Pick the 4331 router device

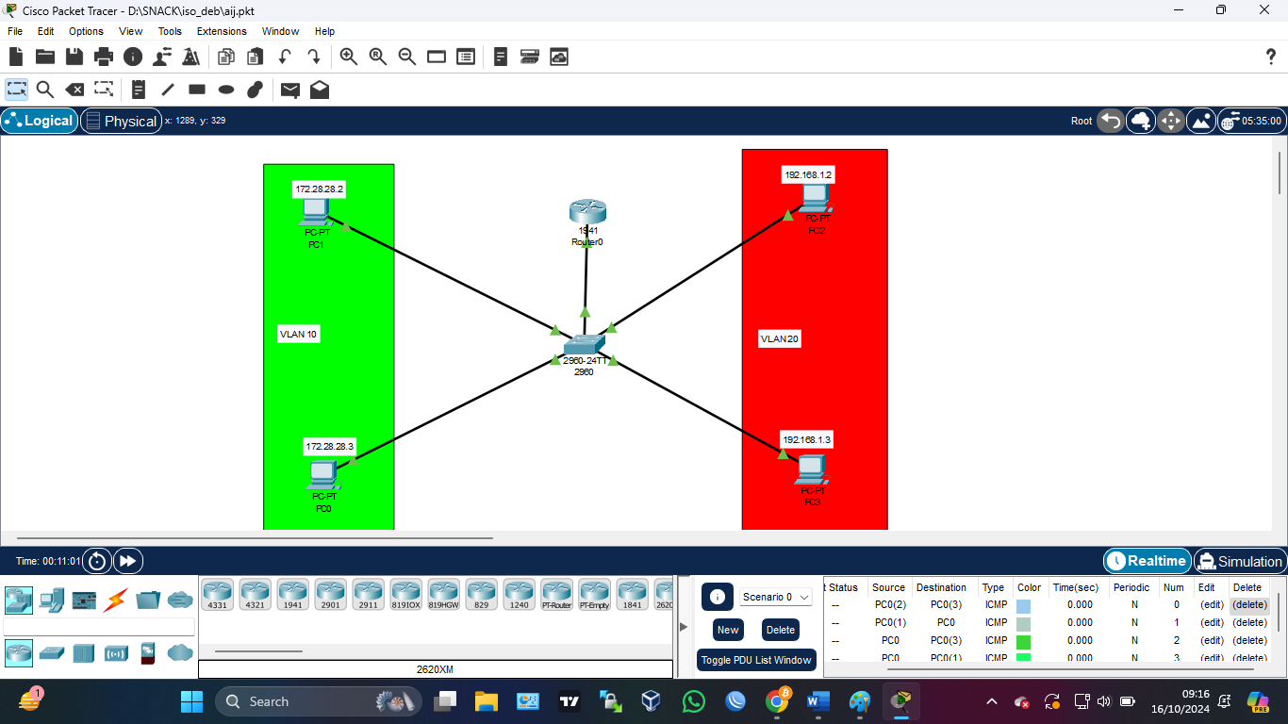[217, 595]
